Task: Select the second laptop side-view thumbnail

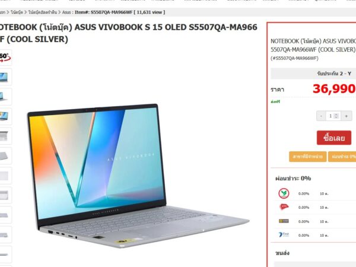Action: click(x=5, y=97)
